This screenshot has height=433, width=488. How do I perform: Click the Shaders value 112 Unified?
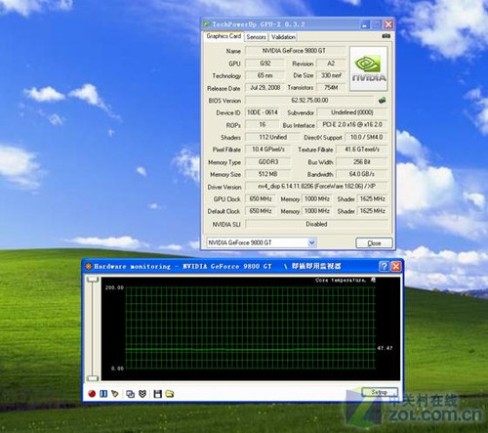coord(272,137)
